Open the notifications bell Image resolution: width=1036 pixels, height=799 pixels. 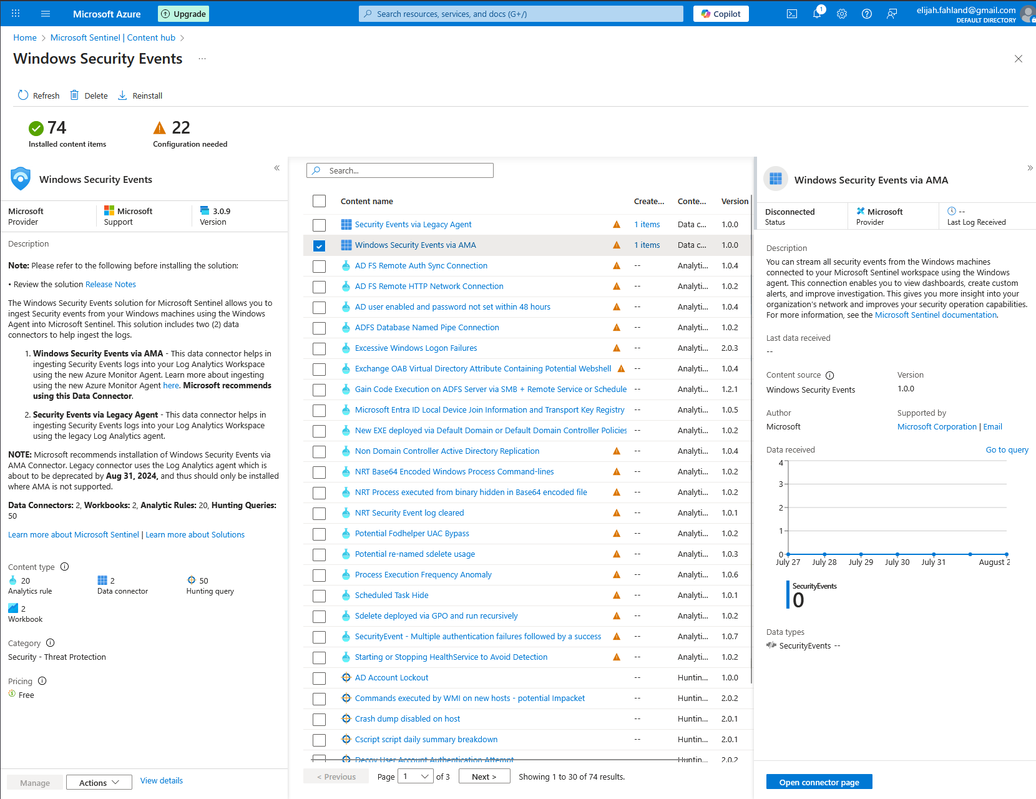[817, 13]
